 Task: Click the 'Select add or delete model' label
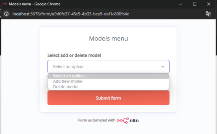74,55
